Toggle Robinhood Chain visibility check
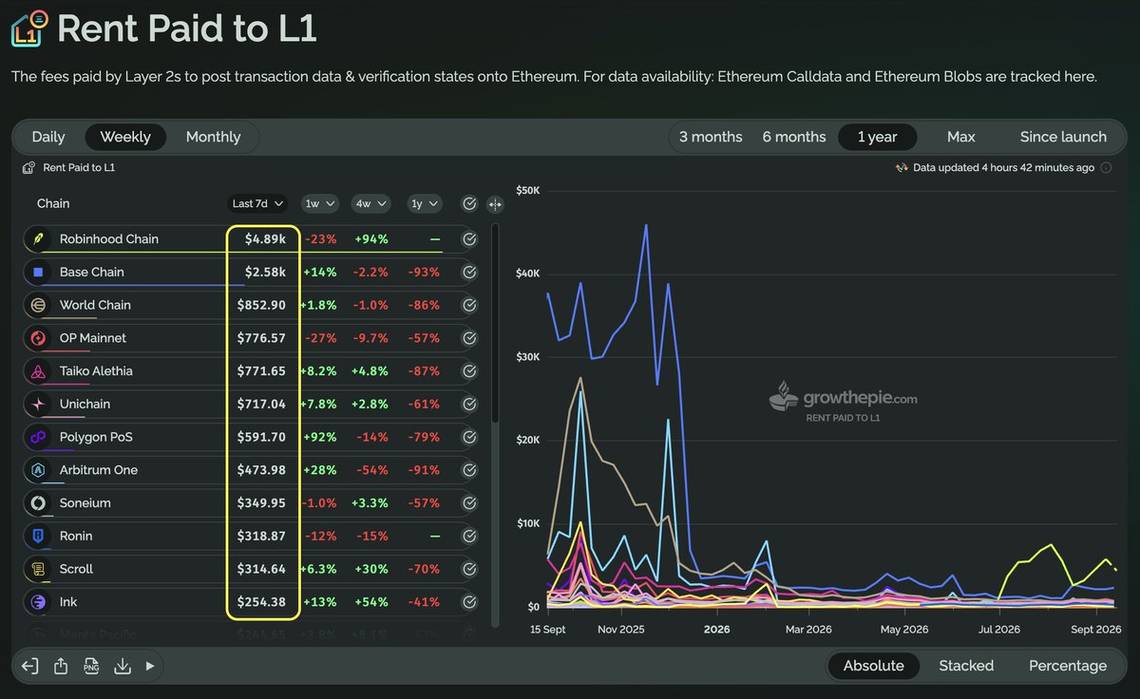This screenshot has height=699, width=1140. (469, 239)
